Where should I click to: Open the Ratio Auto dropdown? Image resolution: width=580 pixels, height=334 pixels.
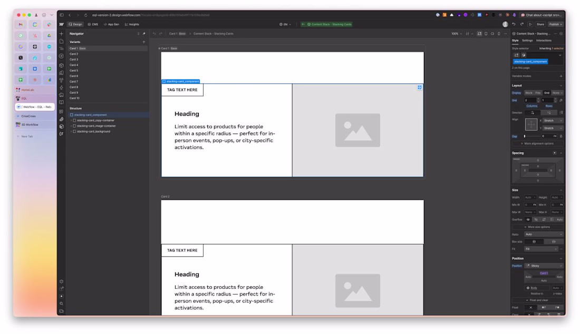pos(544,235)
